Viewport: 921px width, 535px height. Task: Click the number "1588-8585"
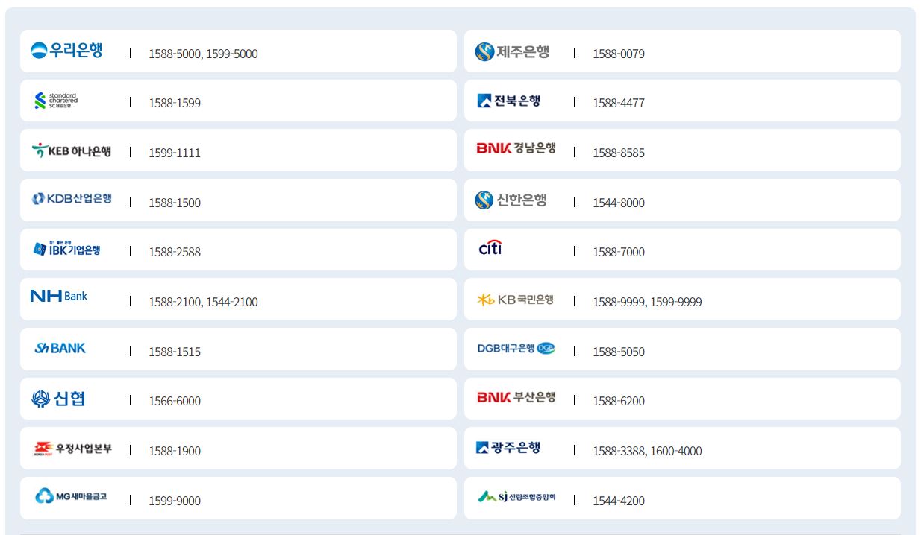click(x=619, y=153)
